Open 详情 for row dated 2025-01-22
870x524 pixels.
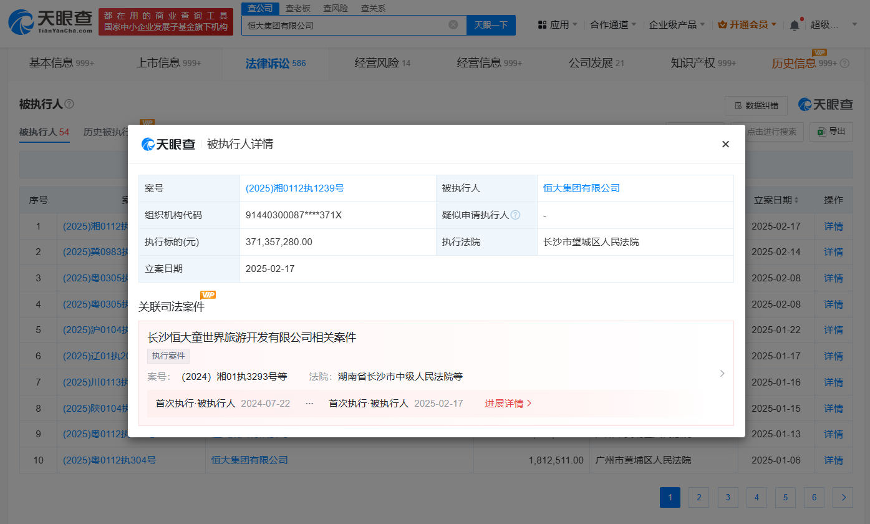[x=833, y=330]
